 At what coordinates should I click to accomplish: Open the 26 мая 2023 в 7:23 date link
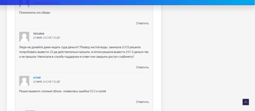(46, 38)
